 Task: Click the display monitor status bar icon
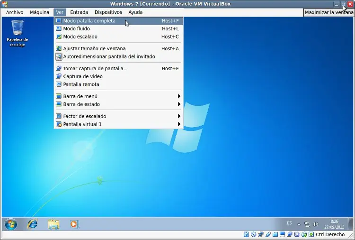point(282,234)
